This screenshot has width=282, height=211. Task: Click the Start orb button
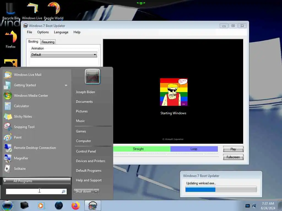pos(7,206)
